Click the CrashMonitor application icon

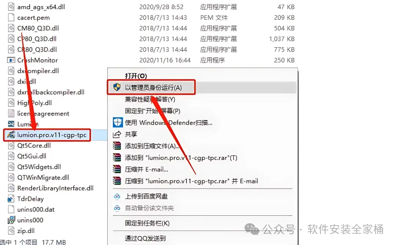[x=11, y=60]
